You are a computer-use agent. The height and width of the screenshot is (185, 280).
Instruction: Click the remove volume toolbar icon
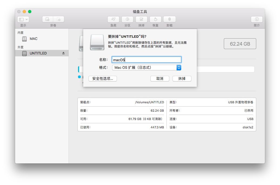[59, 19]
